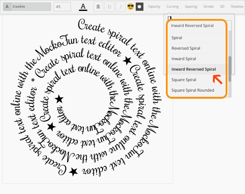Click the white circle on dark square

(x=139, y=7)
